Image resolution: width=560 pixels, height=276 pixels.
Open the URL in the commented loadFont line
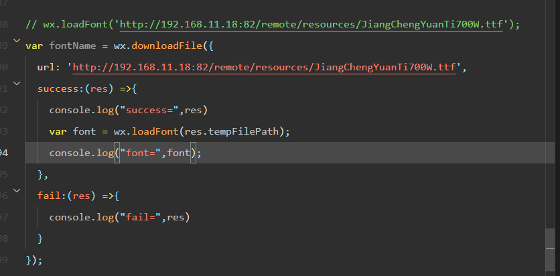312,25
